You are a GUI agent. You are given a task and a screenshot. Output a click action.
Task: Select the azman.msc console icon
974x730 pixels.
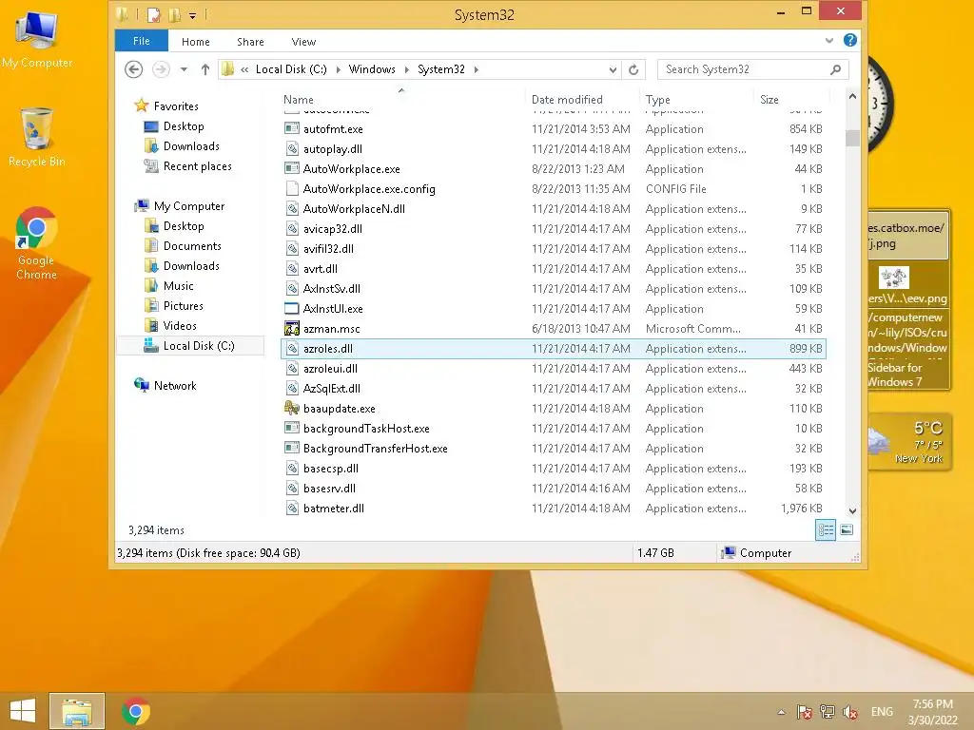click(292, 328)
